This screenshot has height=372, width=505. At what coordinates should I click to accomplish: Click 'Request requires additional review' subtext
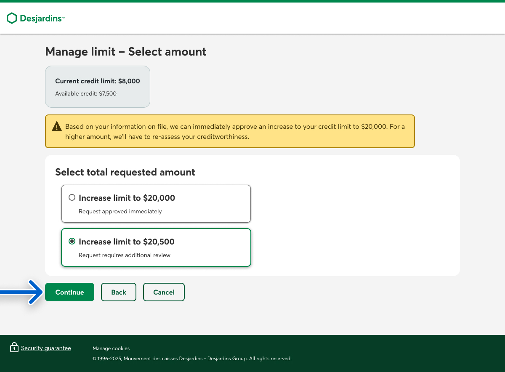[x=124, y=255]
